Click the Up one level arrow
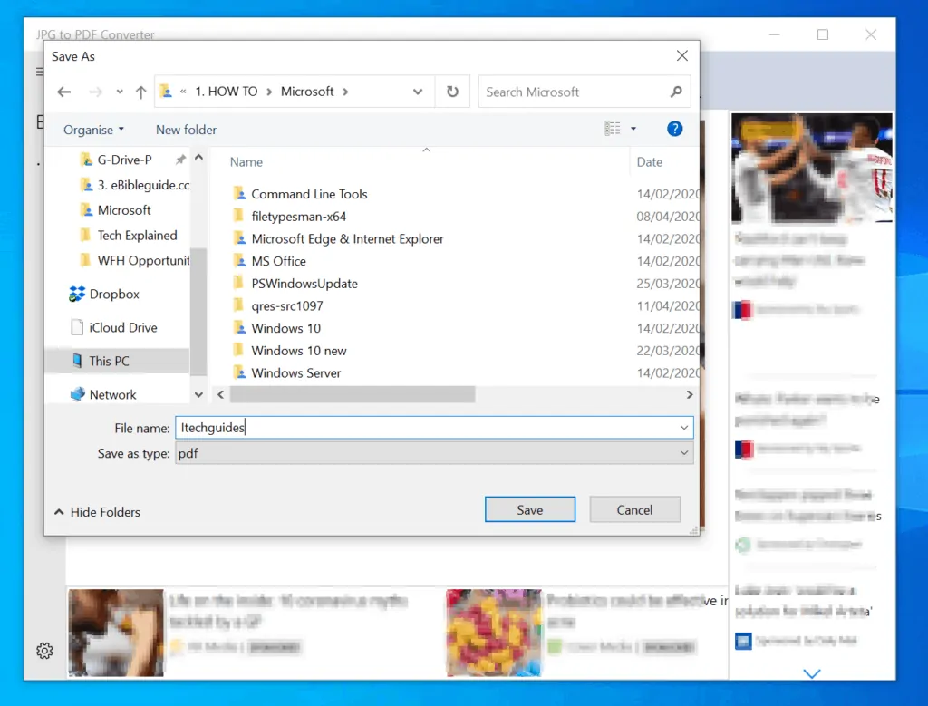This screenshot has height=706, width=928. [x=140, y=92]
